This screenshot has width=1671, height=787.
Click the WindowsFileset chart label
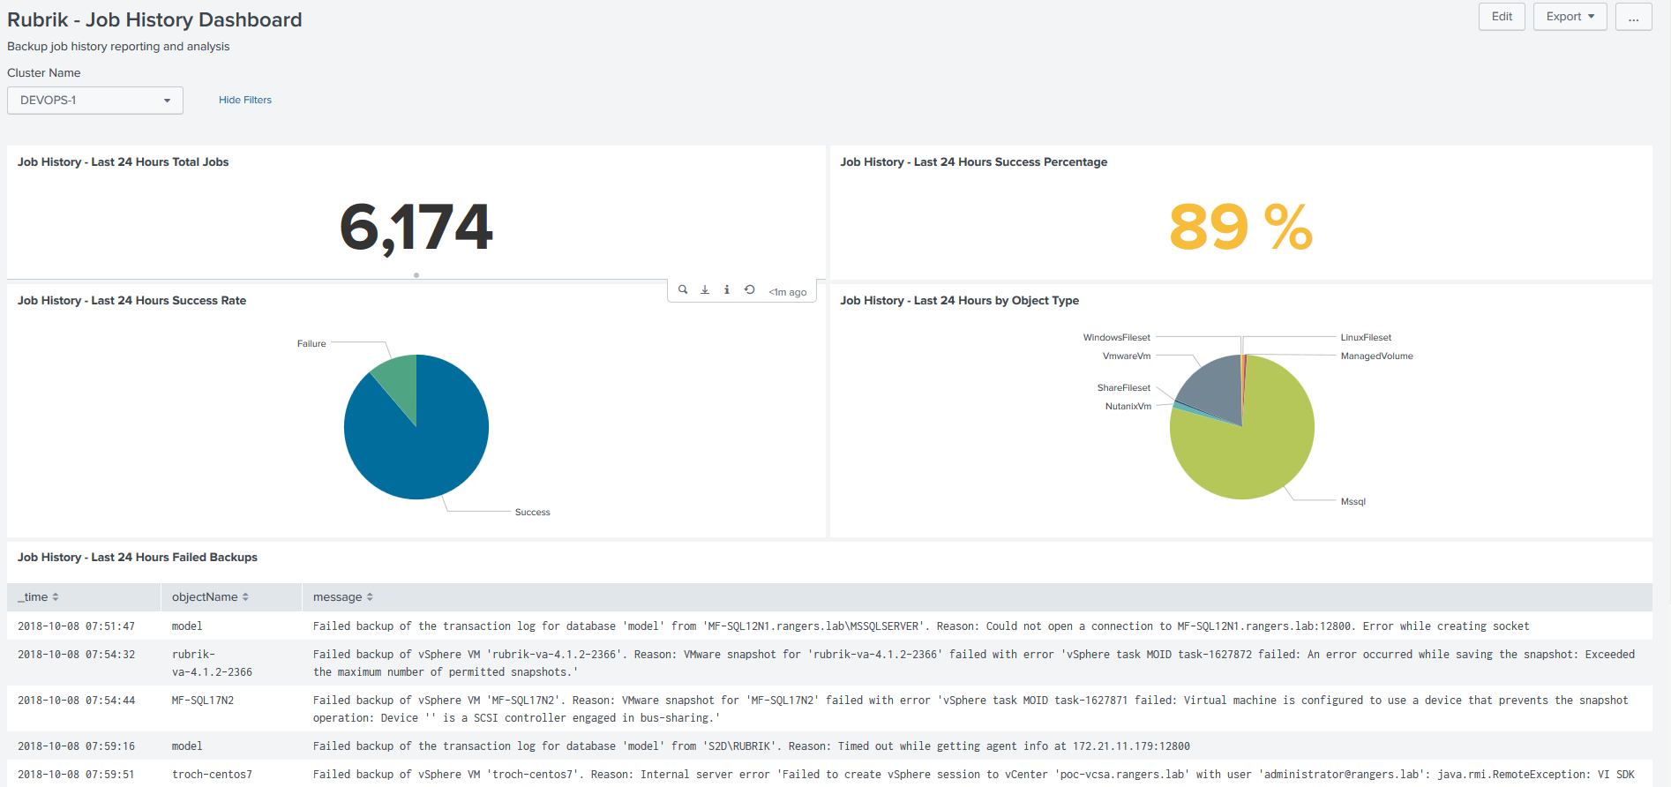(x=1117, y=338)
